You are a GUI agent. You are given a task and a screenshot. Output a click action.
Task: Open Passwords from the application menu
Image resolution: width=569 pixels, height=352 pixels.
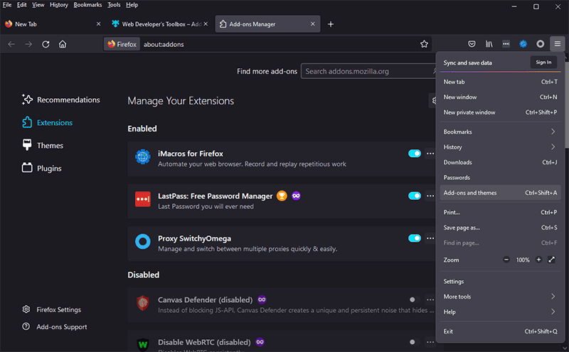500,178
